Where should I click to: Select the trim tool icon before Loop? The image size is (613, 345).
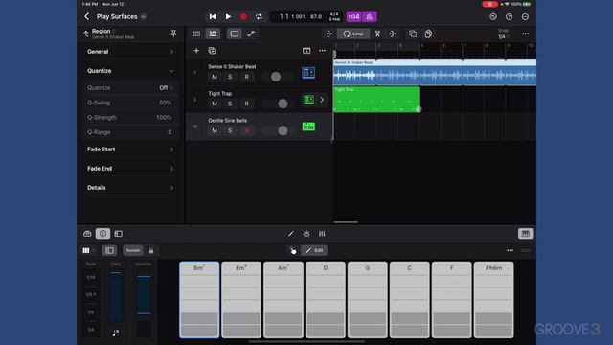click(x=329, y=34)
